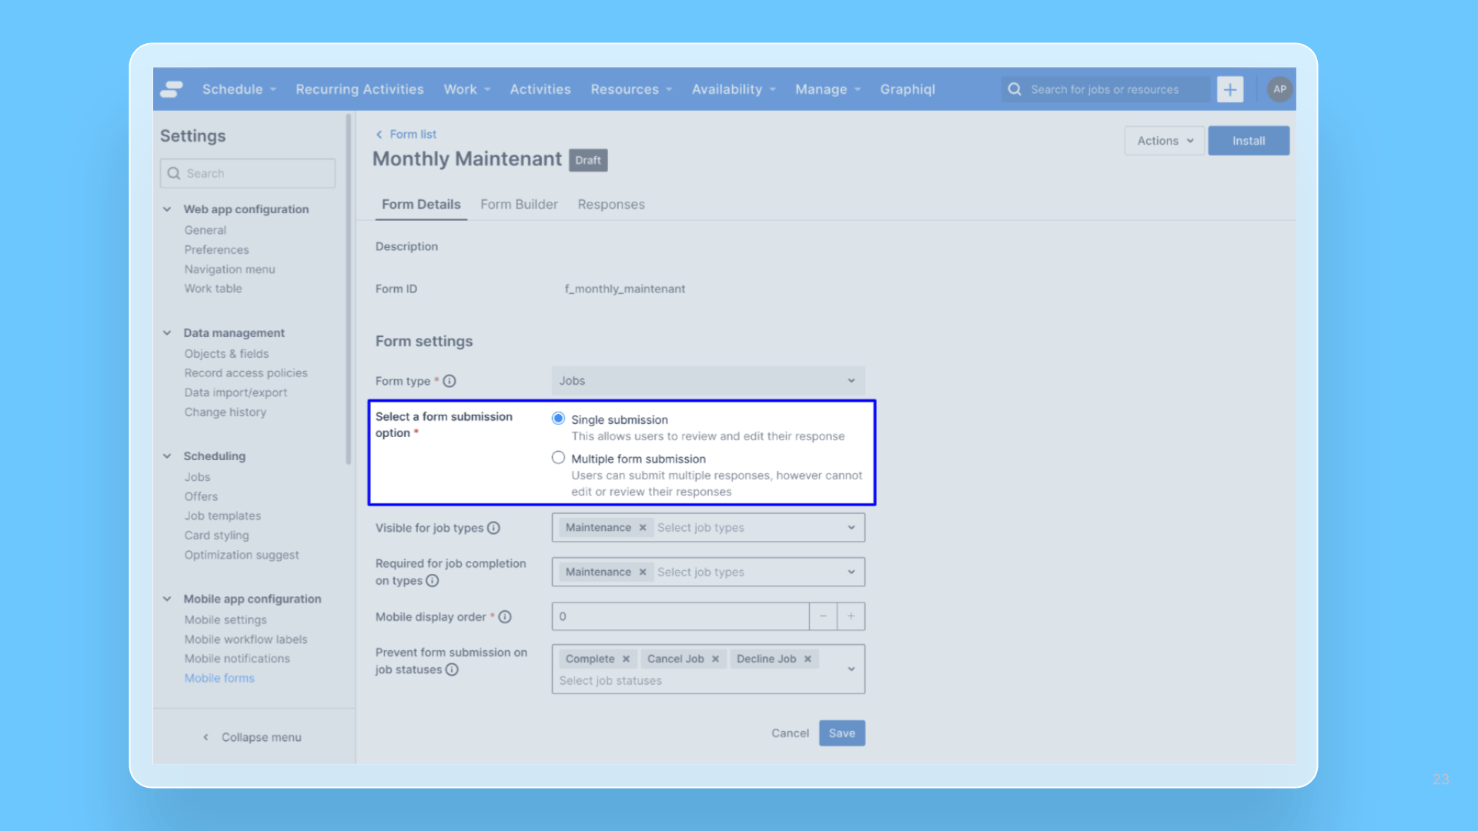Open the Availability menu
Viewport: 1478px width, 831px height.
point(734,89)
